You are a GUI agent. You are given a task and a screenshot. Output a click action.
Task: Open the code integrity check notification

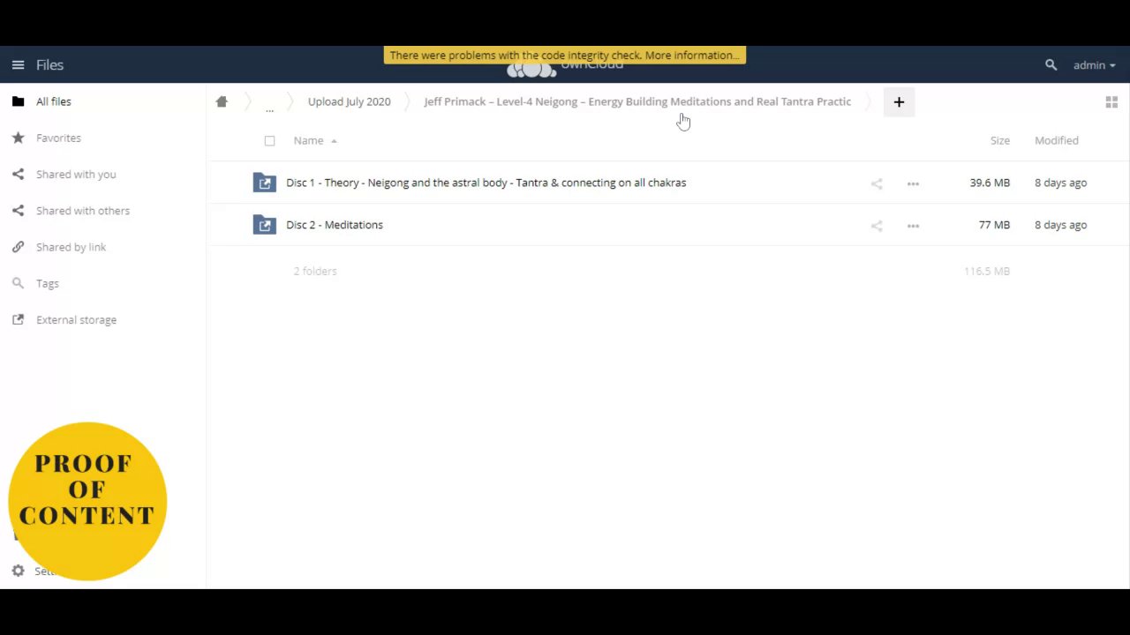tap(565, 55)
